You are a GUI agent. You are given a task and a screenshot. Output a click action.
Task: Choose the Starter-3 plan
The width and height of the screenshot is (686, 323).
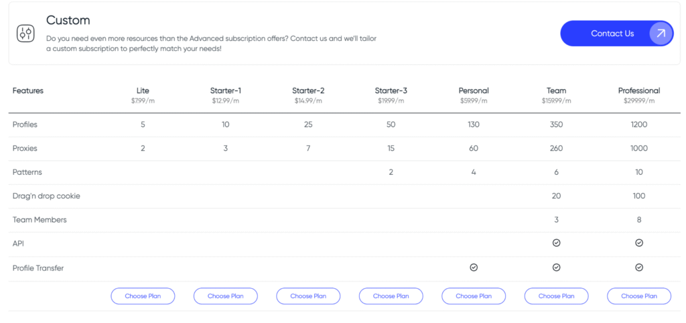point(391,296)
